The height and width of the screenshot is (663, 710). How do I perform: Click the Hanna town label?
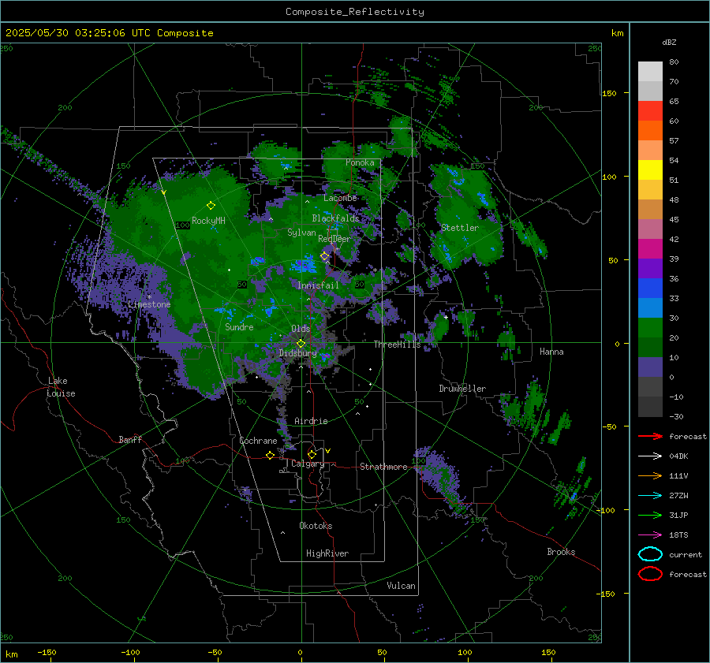tap(551, 352)
